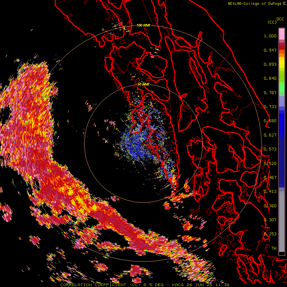Select the 0.573 scale value

tap(270, 149)
